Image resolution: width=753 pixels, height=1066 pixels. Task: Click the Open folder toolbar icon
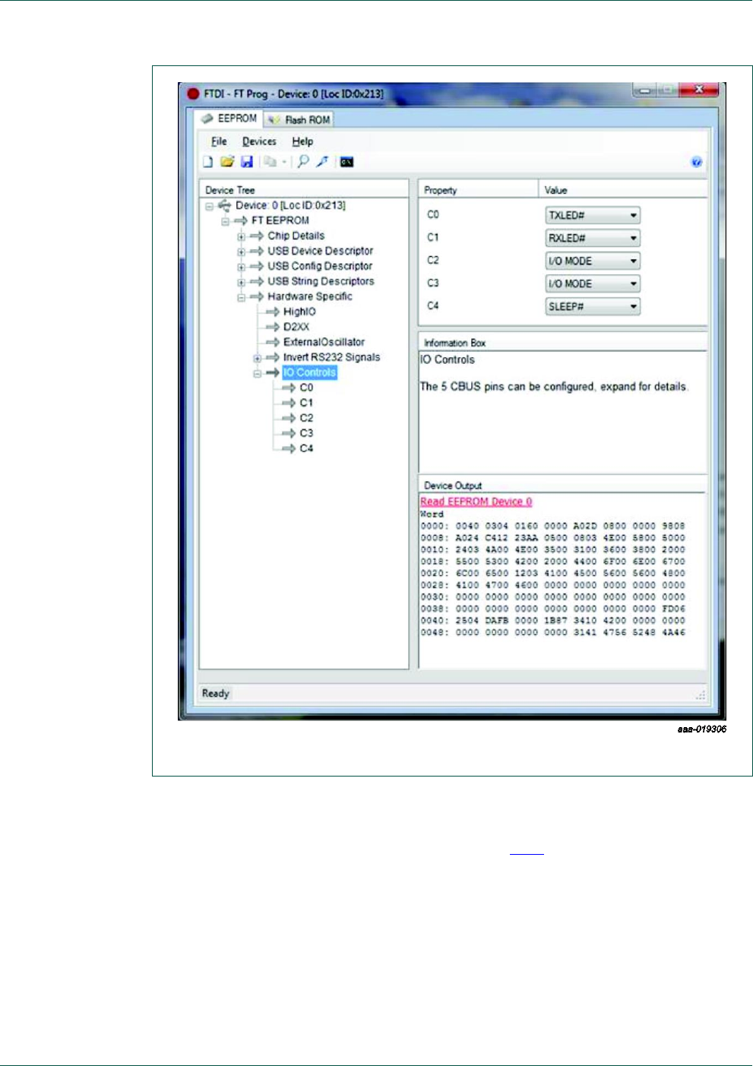pos(226,162)
